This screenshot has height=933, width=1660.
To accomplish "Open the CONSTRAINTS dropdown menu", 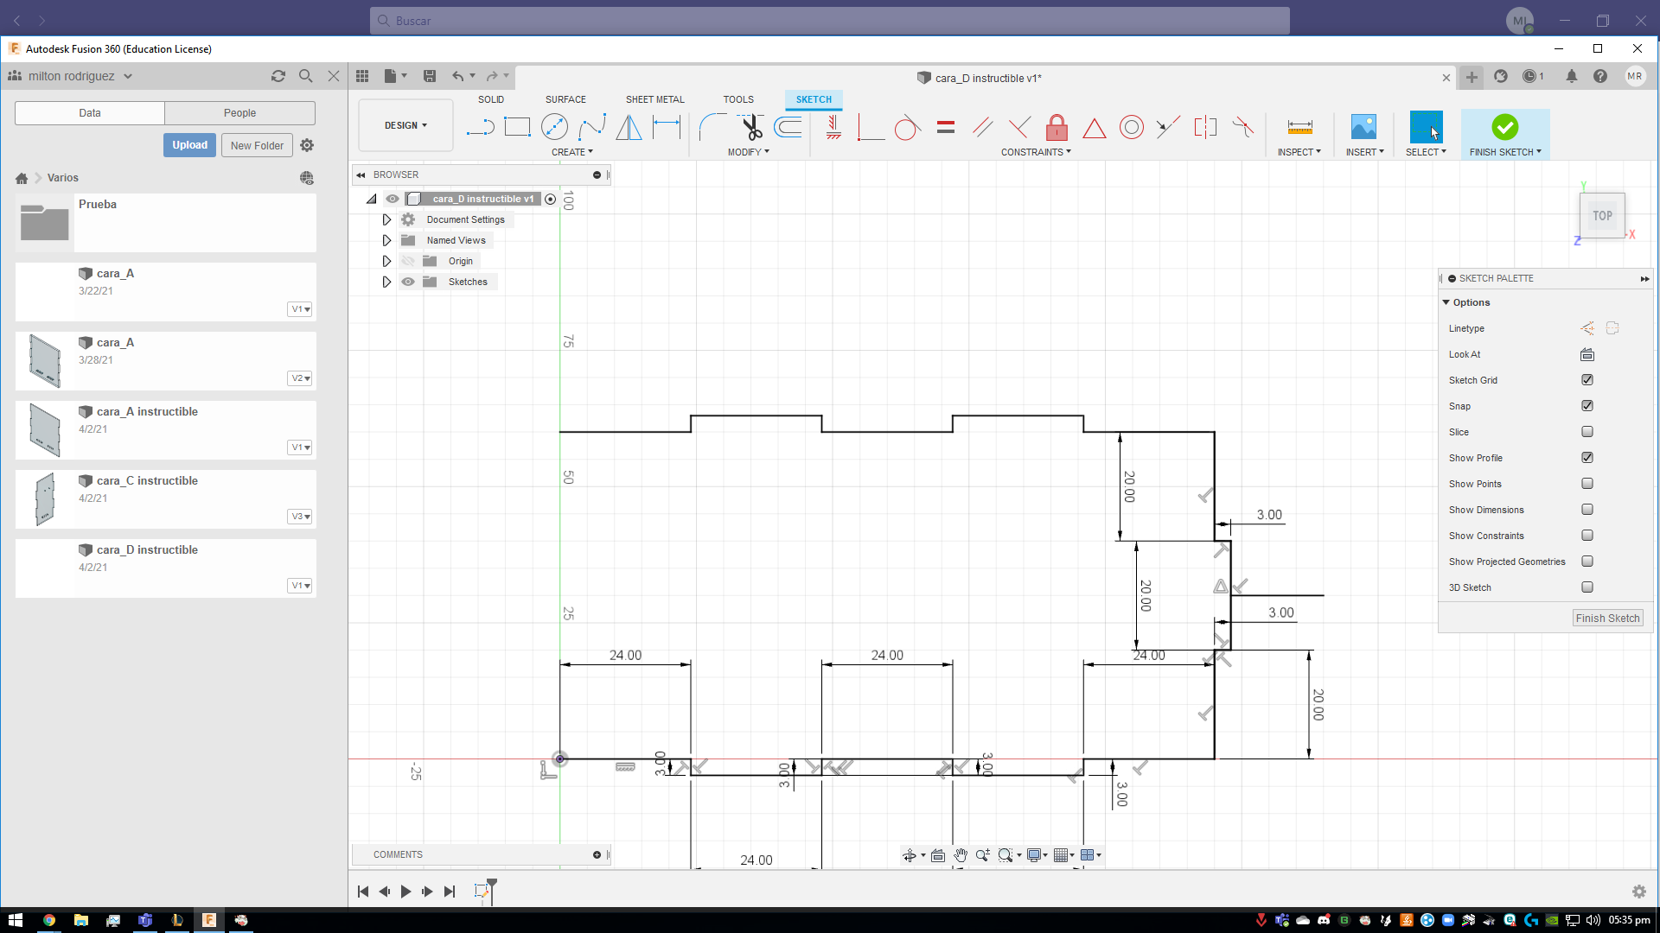I will (1036, 152).
